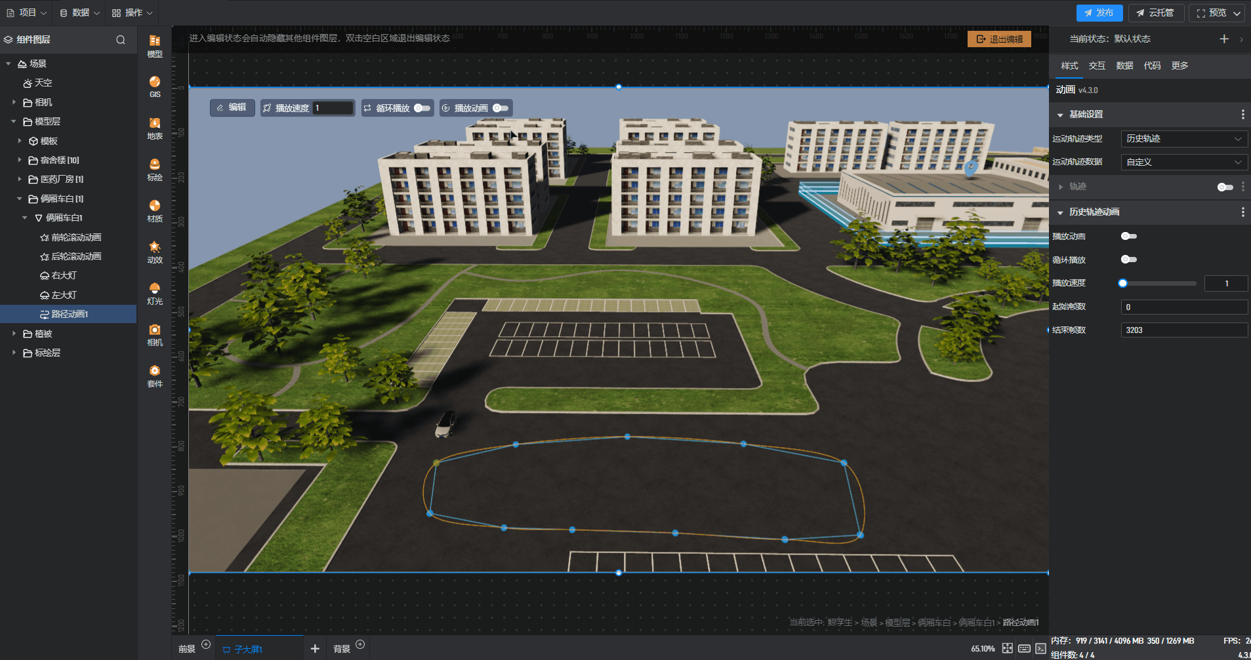This screenshot has width=1251, height=660.
Task: Open the 运动轨迹数据 dropdown
Action: coord(1183,162)
